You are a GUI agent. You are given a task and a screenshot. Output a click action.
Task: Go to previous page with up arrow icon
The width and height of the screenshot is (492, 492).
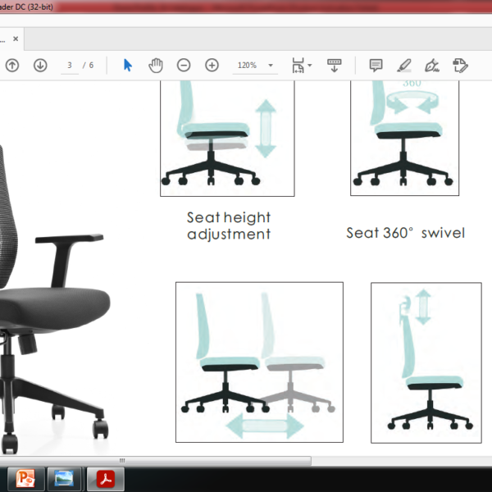click(12, 66)
